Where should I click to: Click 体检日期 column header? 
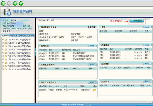(x=104, y=31)
